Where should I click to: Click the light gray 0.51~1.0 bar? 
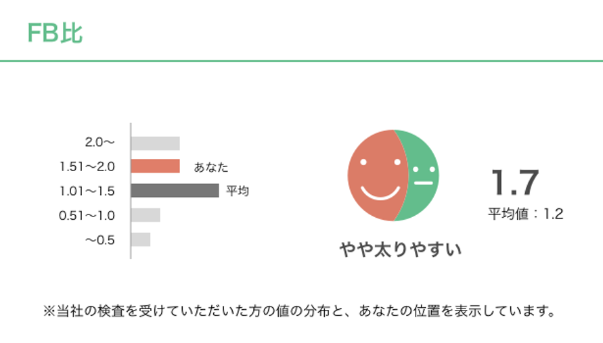tap(146, 215)
